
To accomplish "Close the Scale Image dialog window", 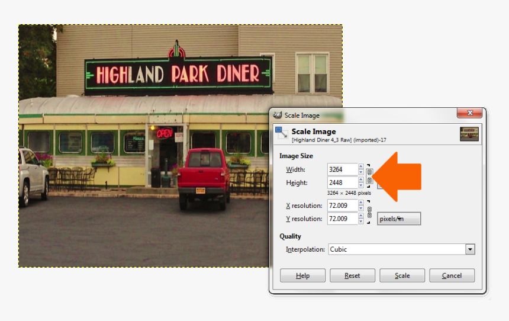I will [470, 113].
